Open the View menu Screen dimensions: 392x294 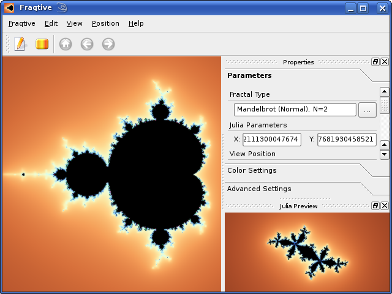[74, 23]
